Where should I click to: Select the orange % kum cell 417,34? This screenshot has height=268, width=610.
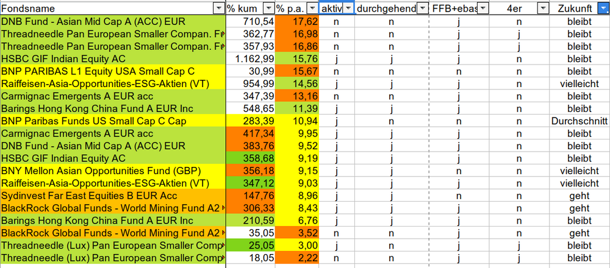coord(251,133)
